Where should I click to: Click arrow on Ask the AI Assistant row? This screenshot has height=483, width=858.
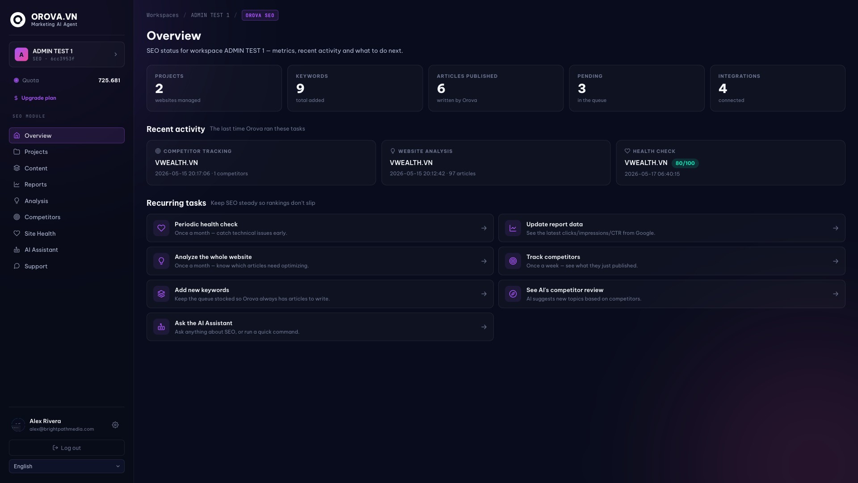484,327
